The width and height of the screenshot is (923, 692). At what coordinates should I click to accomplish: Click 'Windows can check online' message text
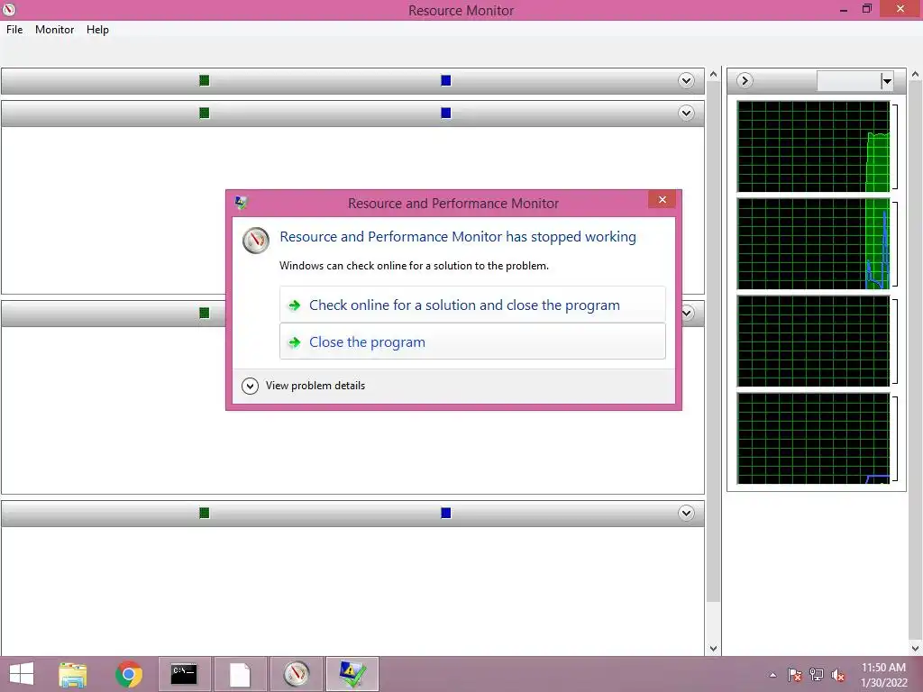coord(414,266)
